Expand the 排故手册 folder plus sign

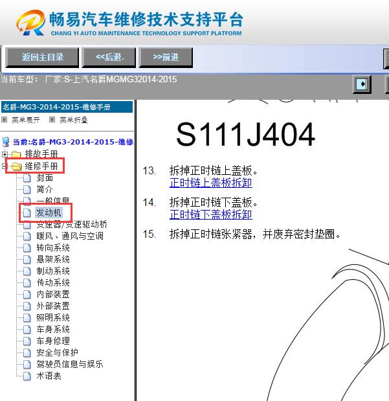tap(5, 154)
